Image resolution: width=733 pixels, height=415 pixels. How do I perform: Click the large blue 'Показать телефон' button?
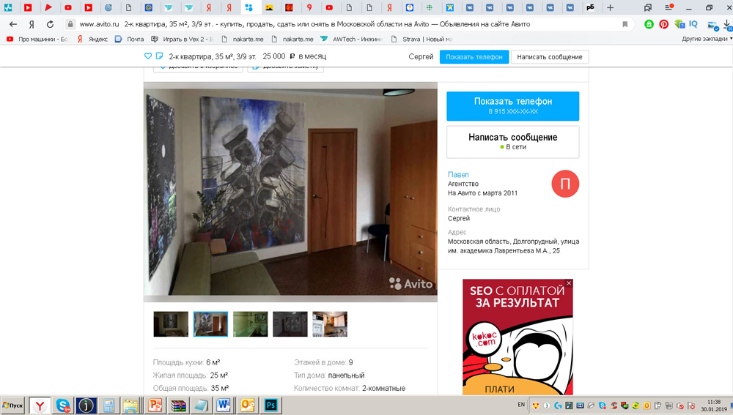point(513,106)
